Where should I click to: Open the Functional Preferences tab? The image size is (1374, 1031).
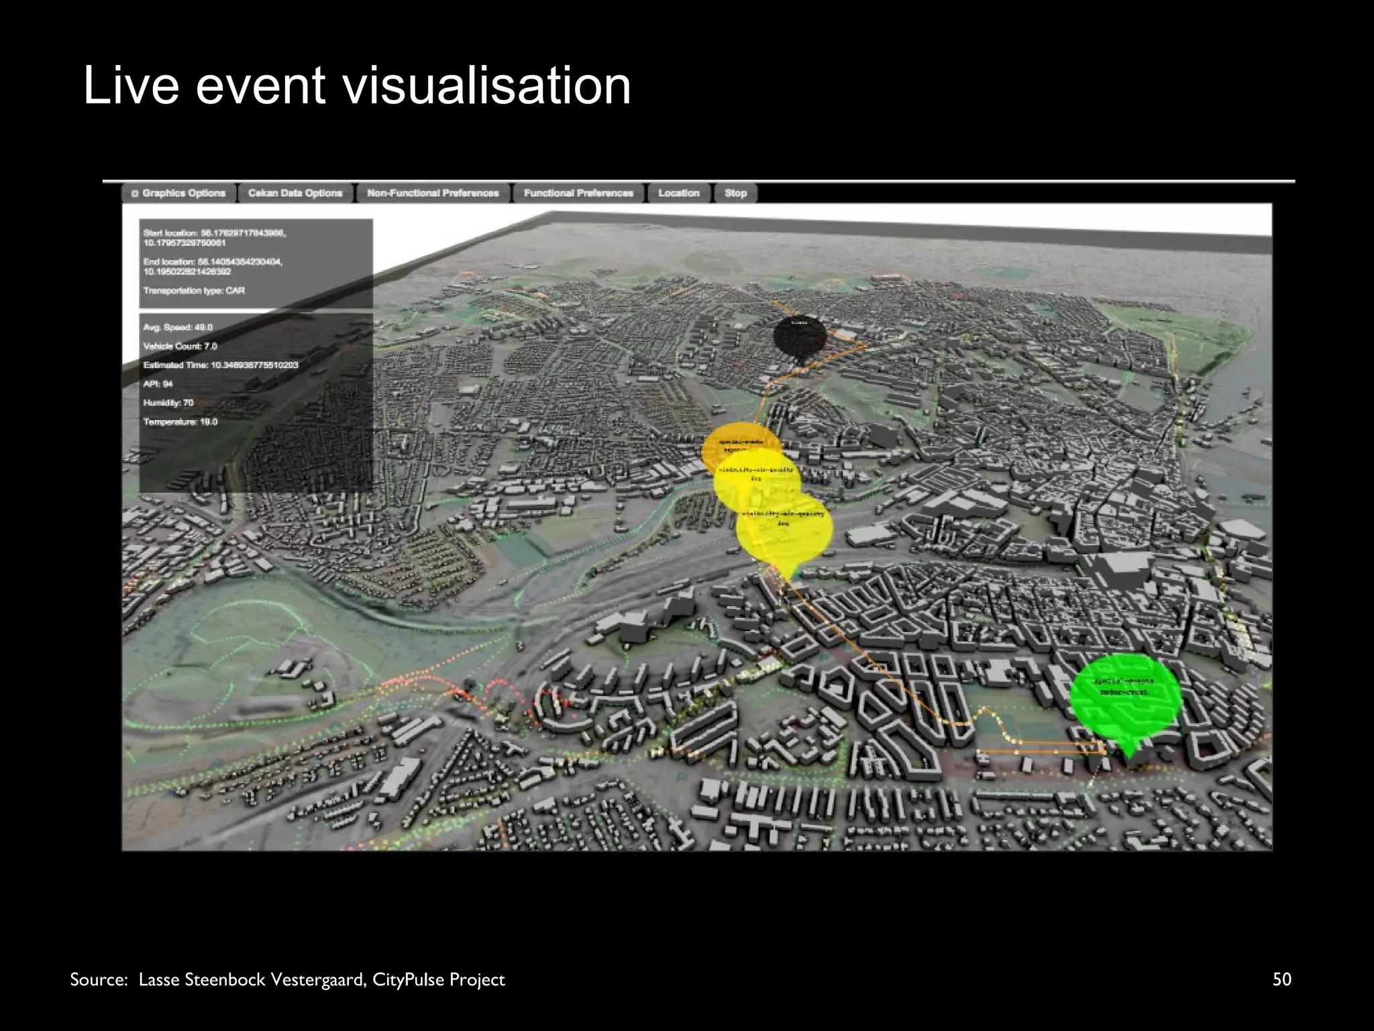point(578,193)
